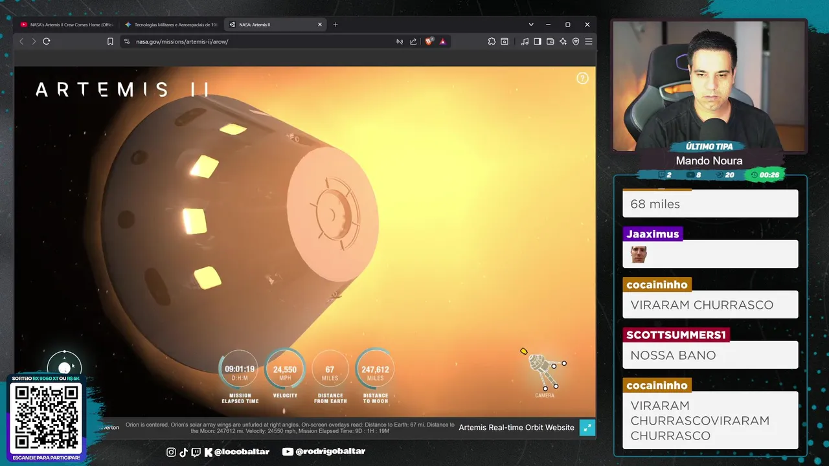Expand the tab search dropdown chevron
The image size is (829, 466).
tap(531, 25)
